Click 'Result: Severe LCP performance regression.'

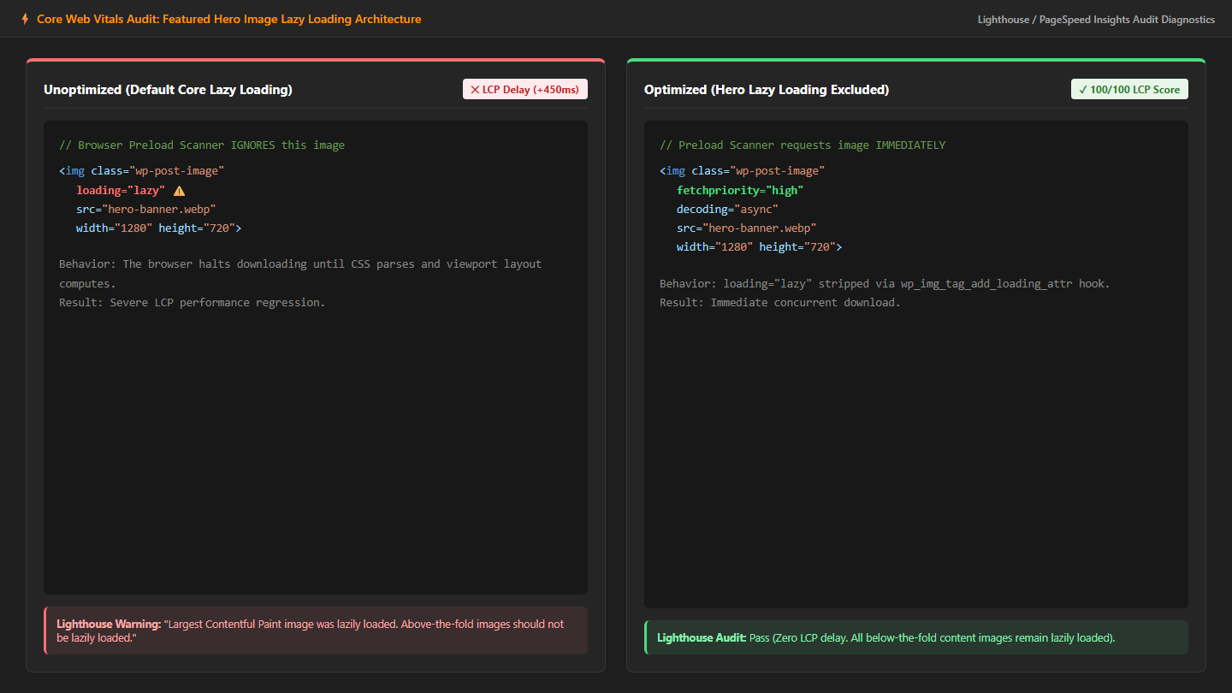(x=192, y=303)
